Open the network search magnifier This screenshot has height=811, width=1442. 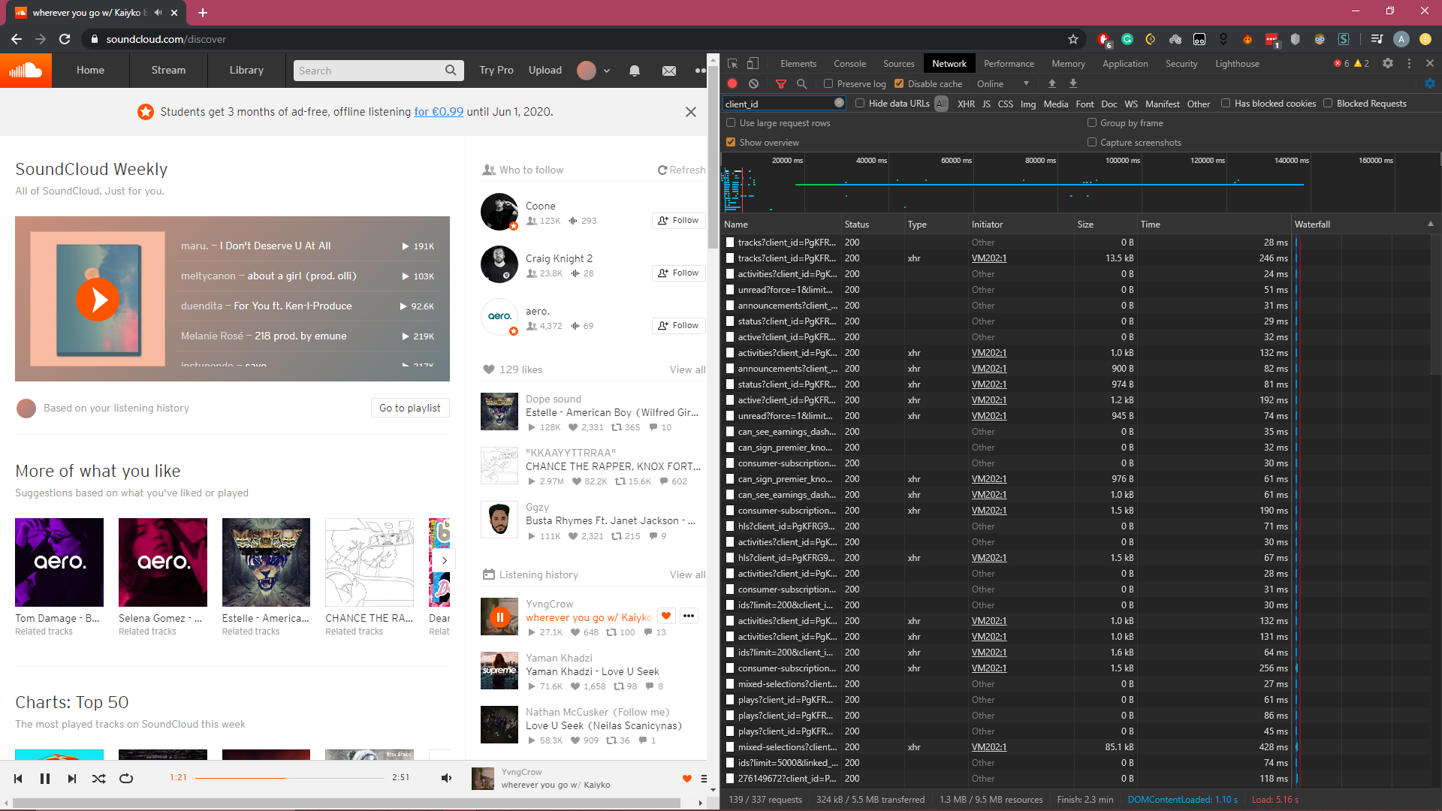tap(802, 84)
